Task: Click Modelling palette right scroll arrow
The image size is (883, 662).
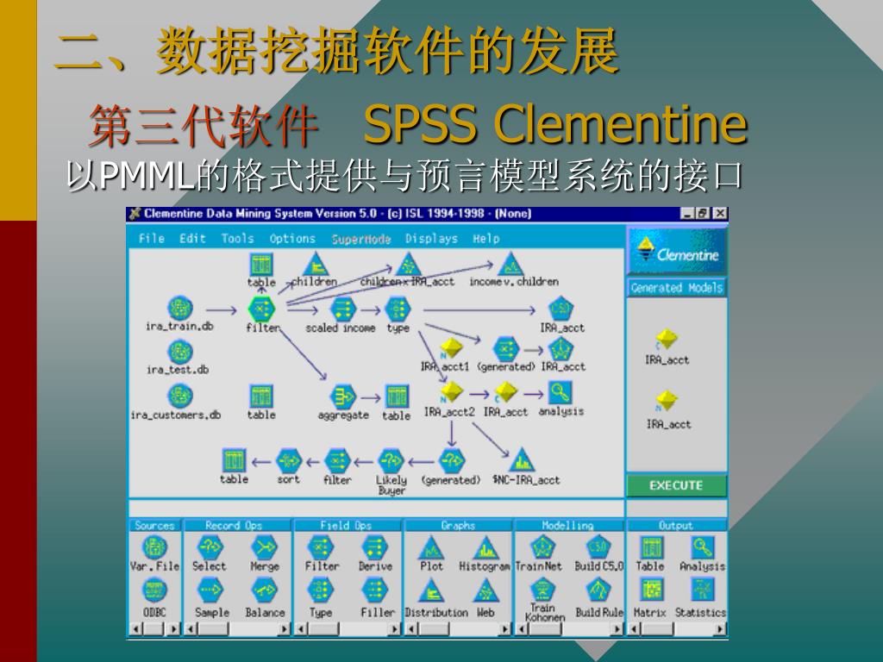Action: [617, 628]
